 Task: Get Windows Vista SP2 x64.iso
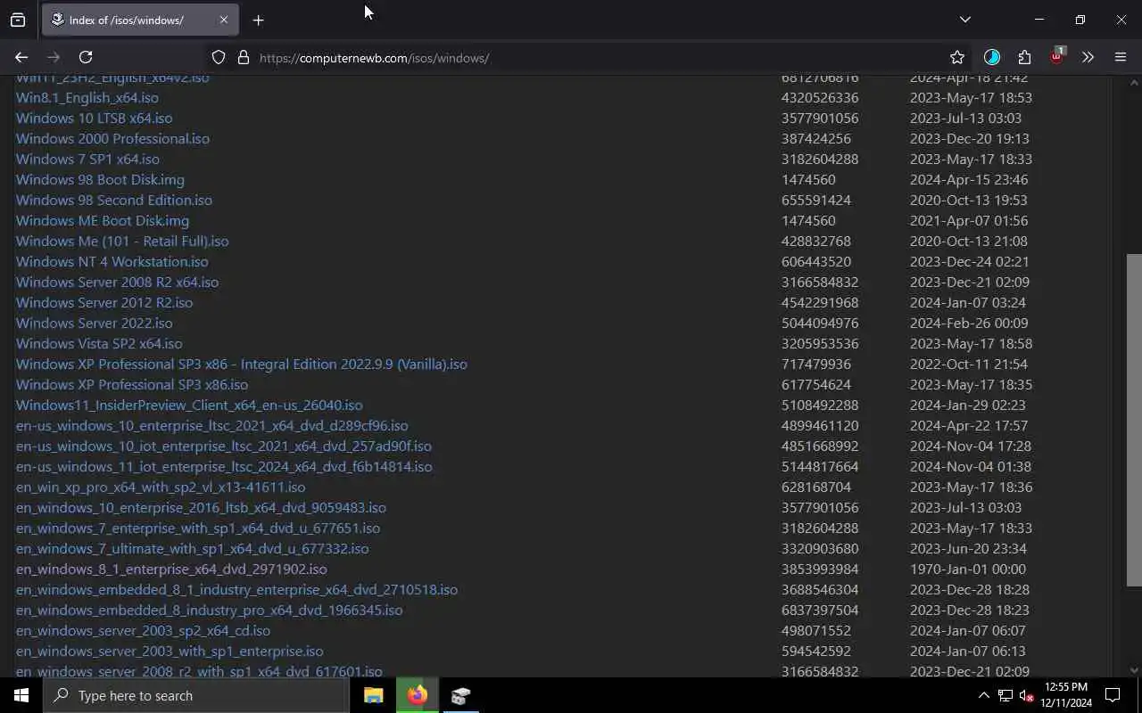click(99, 343)
